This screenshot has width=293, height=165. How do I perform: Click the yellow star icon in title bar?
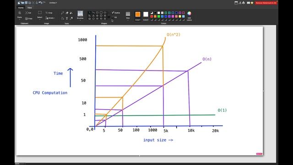coord(252,3)
